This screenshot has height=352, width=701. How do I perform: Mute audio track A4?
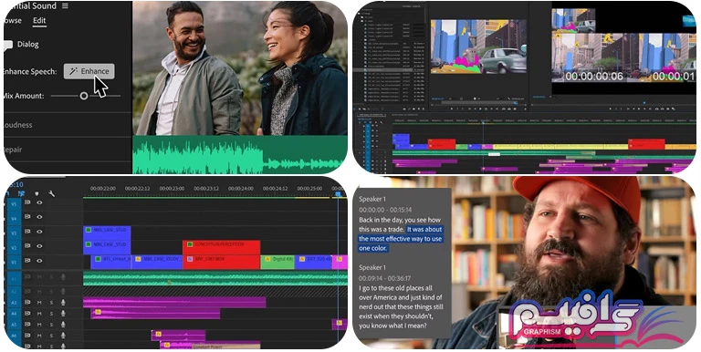39,314
